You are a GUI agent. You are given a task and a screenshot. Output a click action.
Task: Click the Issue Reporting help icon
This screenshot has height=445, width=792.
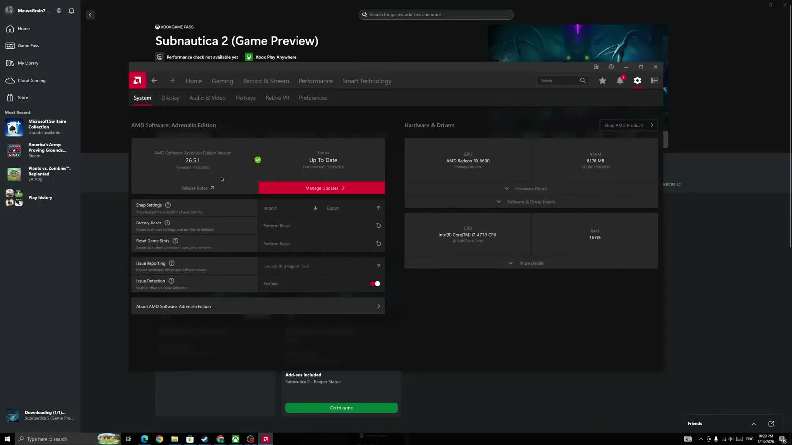172,263
